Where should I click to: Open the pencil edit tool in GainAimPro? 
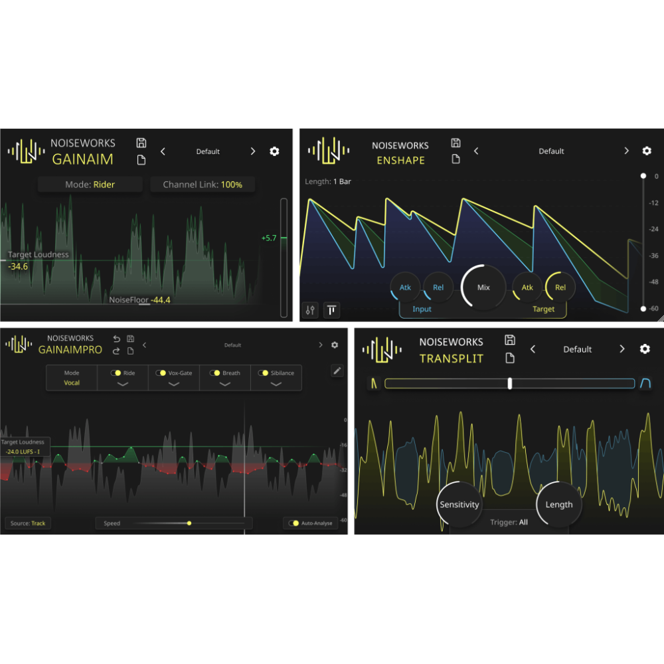click(337, 371)
